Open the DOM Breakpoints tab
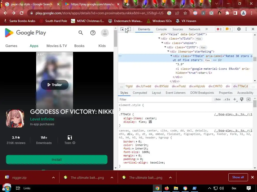Image resolution: width=257 pixels, height=192 pixels. click(x=202, y=93)
